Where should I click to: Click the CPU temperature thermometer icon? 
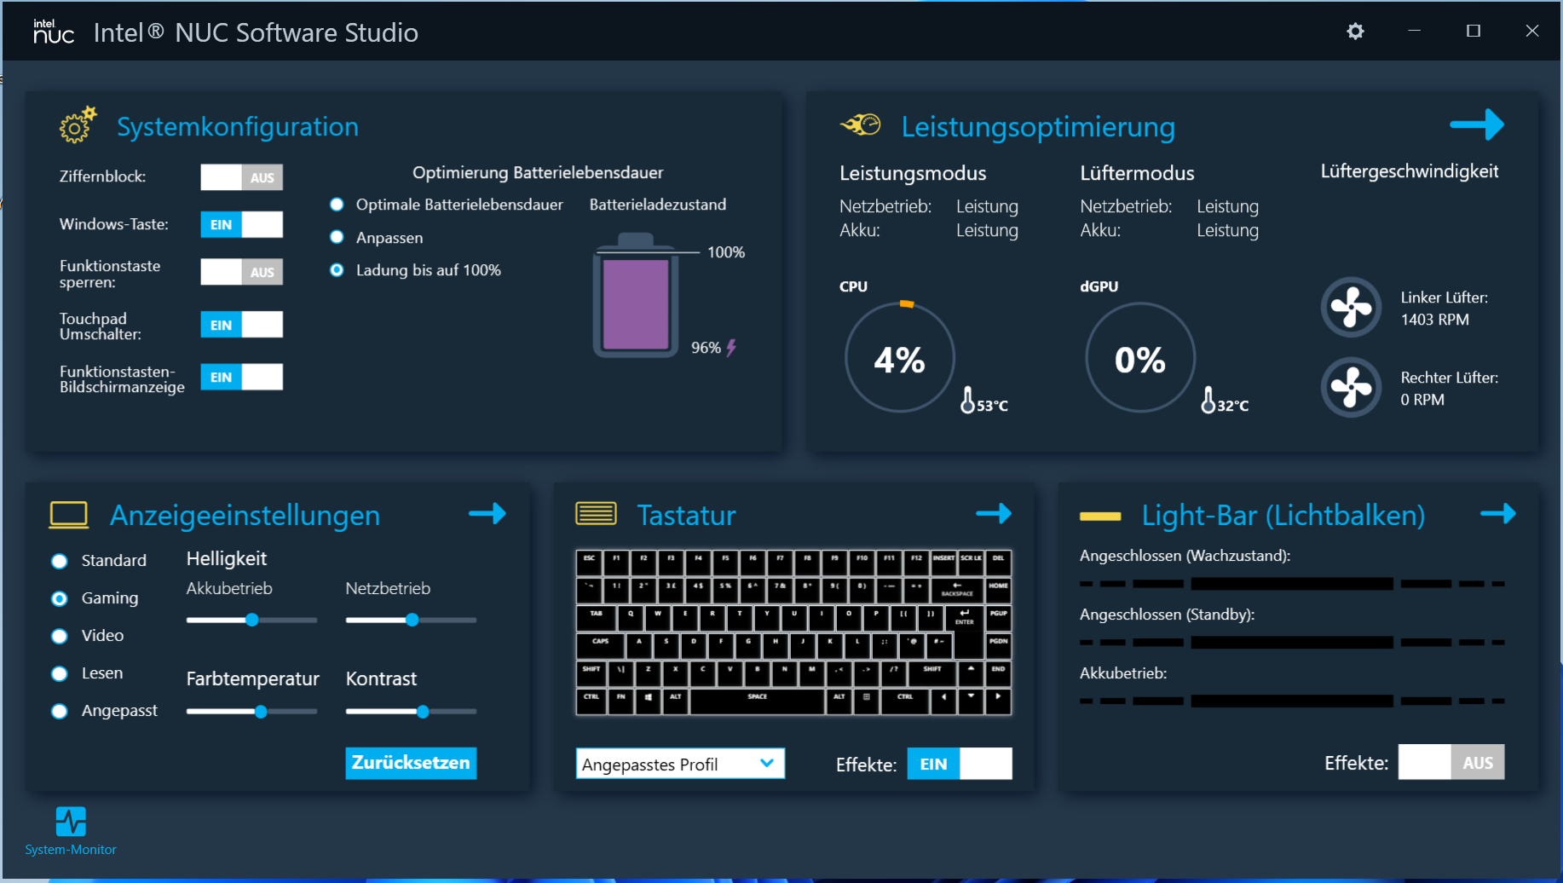(x=967, y=400)
